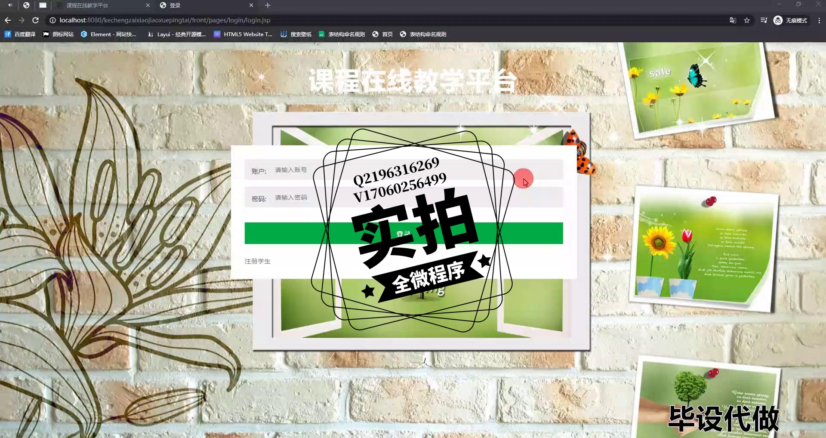
Task: Open the Element bookmark
Action: [108, 34]
